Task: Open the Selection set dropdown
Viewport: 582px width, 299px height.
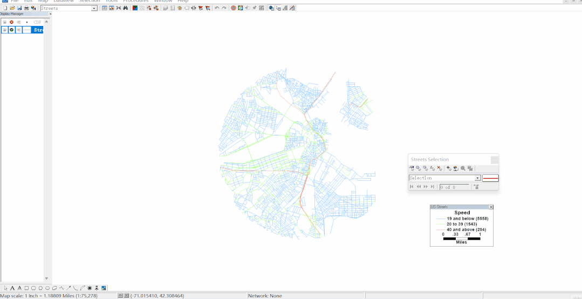Action: (x=477, y=178)
